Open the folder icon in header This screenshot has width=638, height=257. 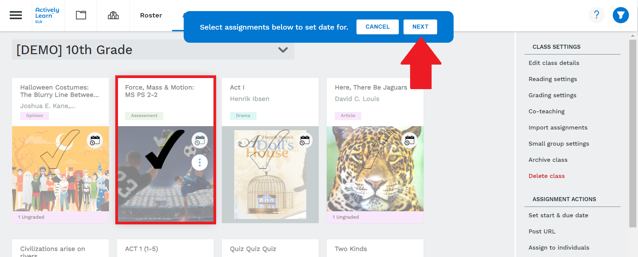[x=81, y=15]
